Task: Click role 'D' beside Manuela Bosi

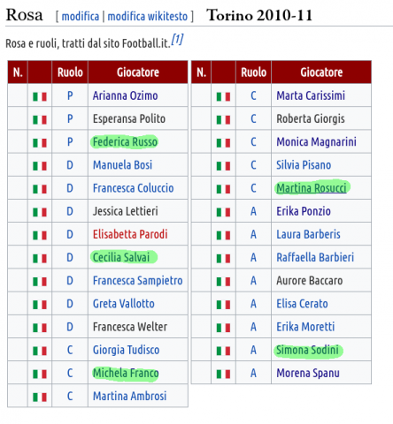Action: coord(70,165)
